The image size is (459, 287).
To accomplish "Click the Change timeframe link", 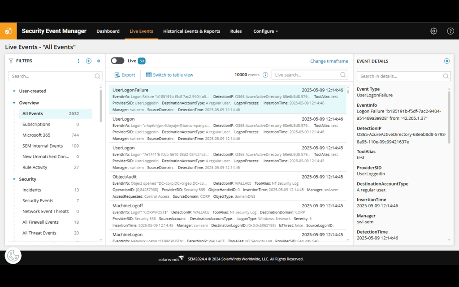I will [329, 61].
